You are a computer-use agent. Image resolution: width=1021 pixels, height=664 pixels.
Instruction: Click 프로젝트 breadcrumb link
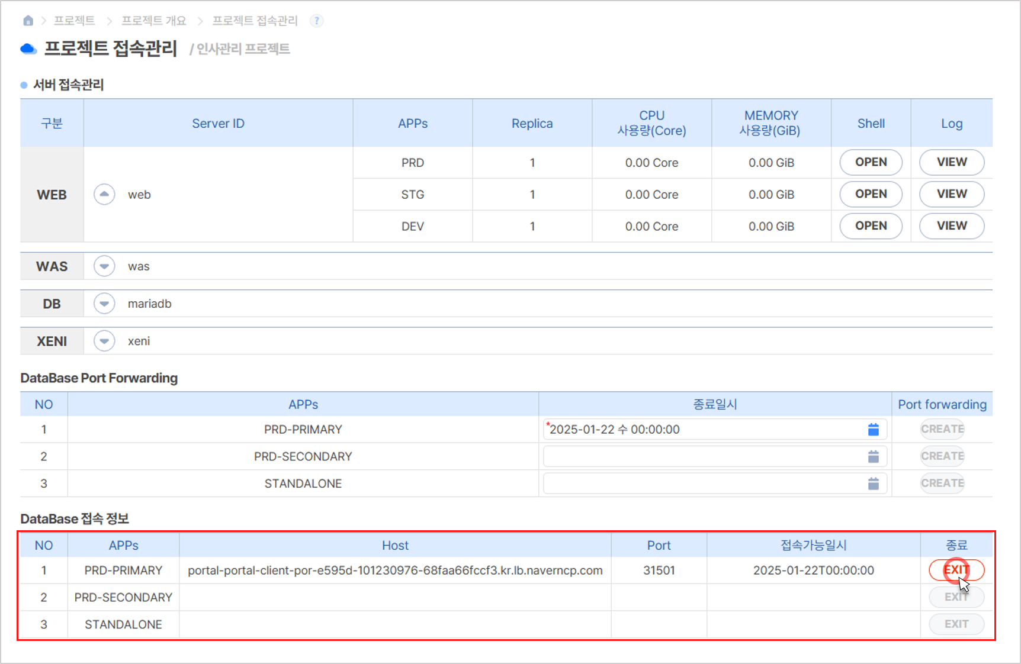[74, 21]
